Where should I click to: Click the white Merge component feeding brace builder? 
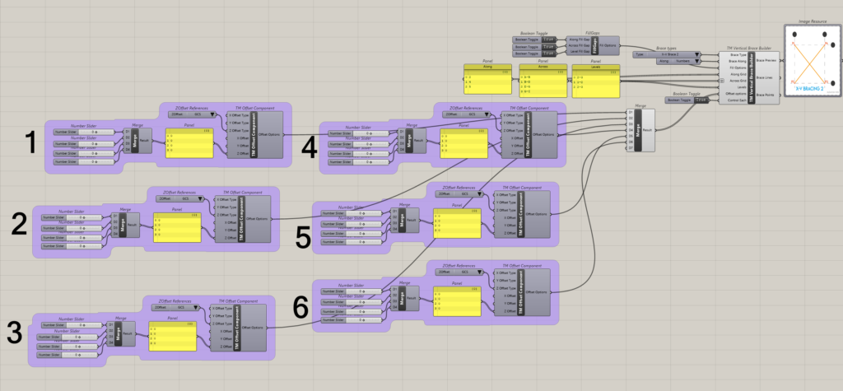646,130
